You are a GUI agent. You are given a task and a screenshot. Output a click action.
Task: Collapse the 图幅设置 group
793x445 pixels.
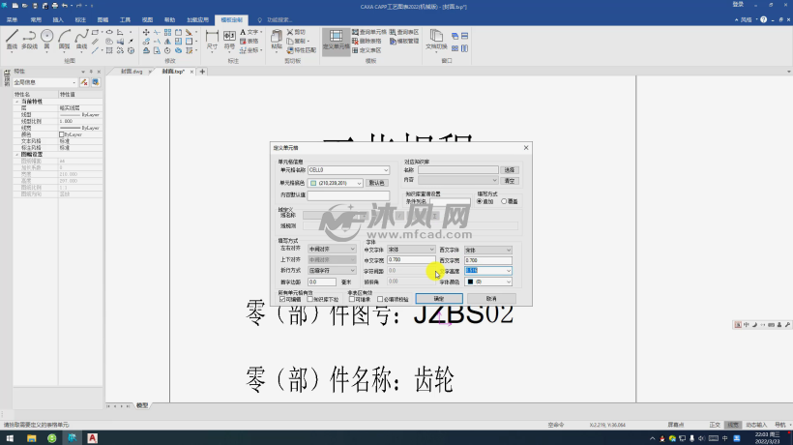pyautogui.click(x=16, y=154)
